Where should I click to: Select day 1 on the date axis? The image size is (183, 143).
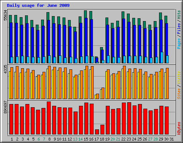click(12, 139)
